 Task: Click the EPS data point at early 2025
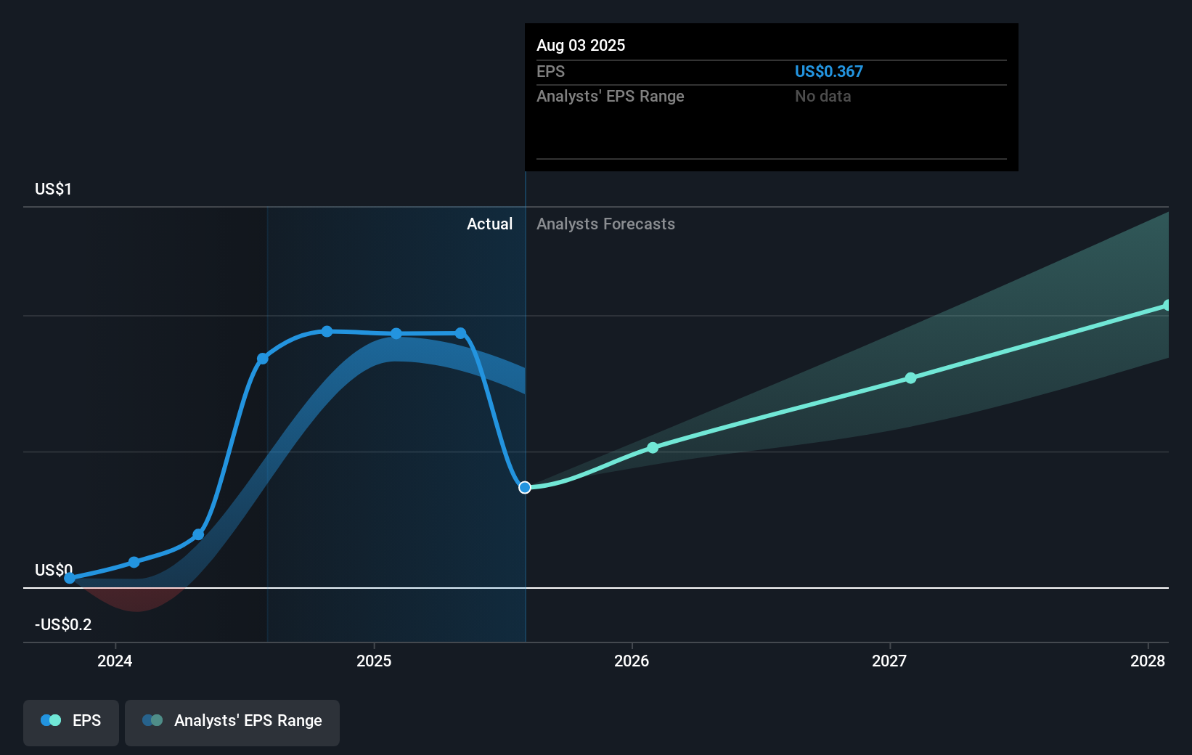click(396, 334)
